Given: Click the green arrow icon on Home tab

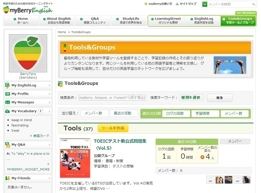Looking at the screenshot, I should tap(15, 19).
